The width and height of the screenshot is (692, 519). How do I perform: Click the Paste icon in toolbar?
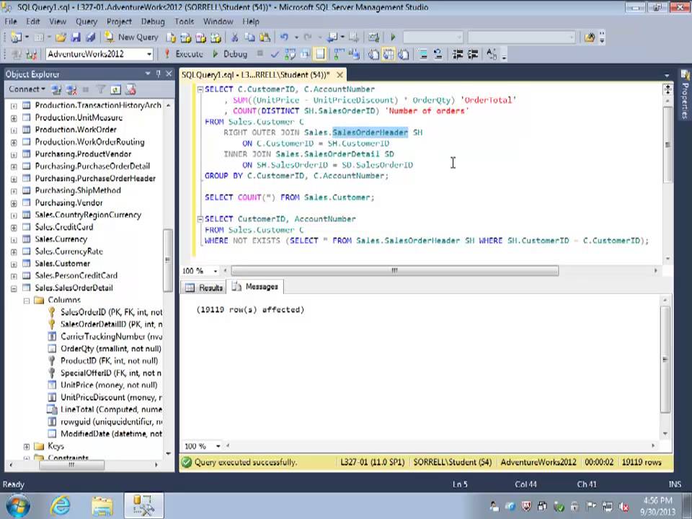coord(265,37)
